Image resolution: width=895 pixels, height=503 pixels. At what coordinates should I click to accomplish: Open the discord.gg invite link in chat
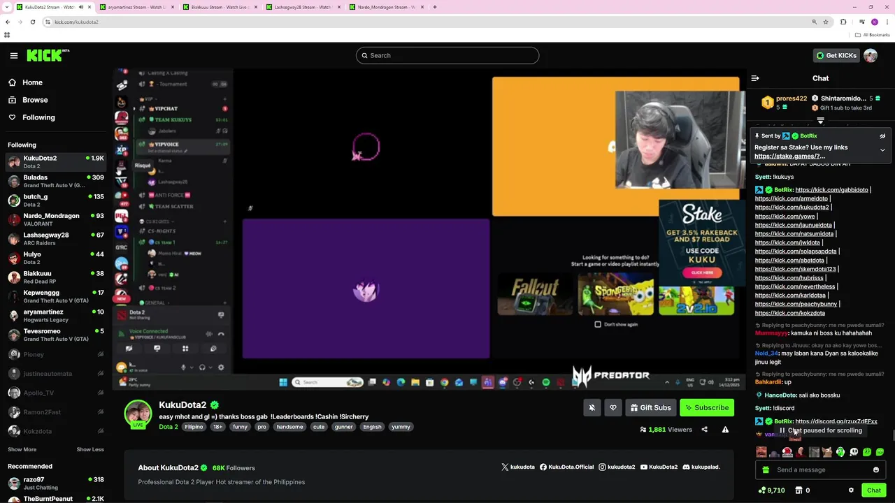pos(836,422)
